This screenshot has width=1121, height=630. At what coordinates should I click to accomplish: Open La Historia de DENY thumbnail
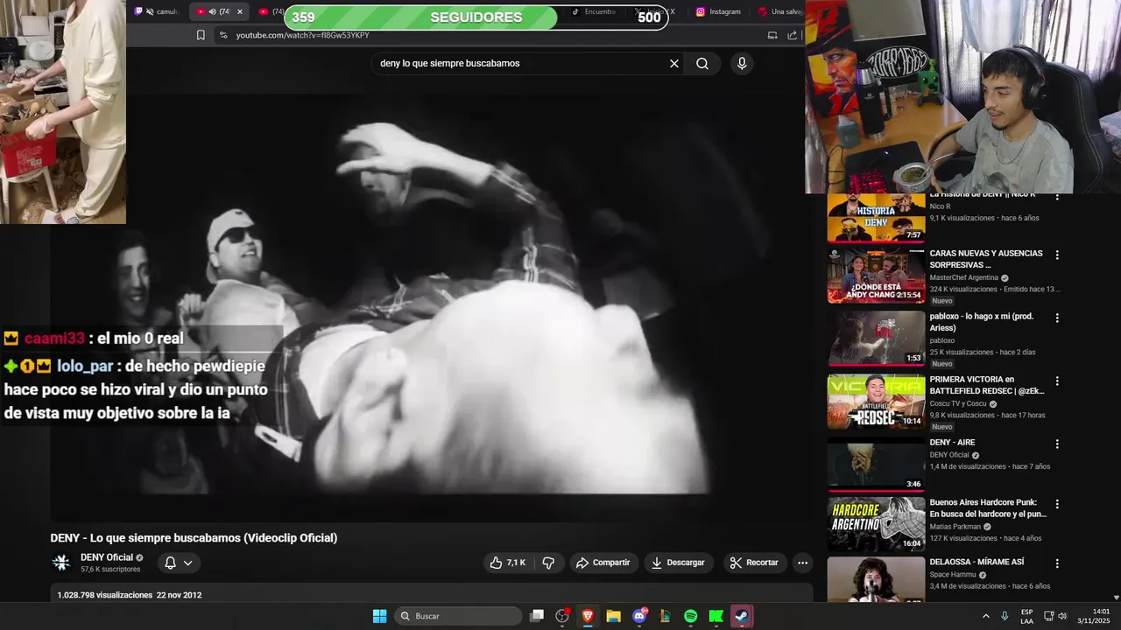click(876, 217)
